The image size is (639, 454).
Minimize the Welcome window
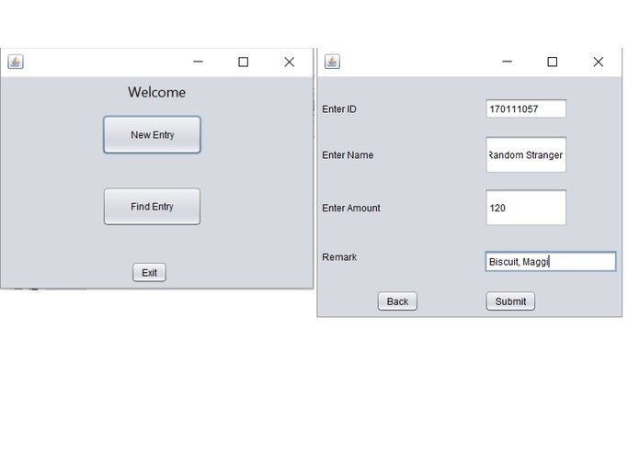click(x=198, y=62)
